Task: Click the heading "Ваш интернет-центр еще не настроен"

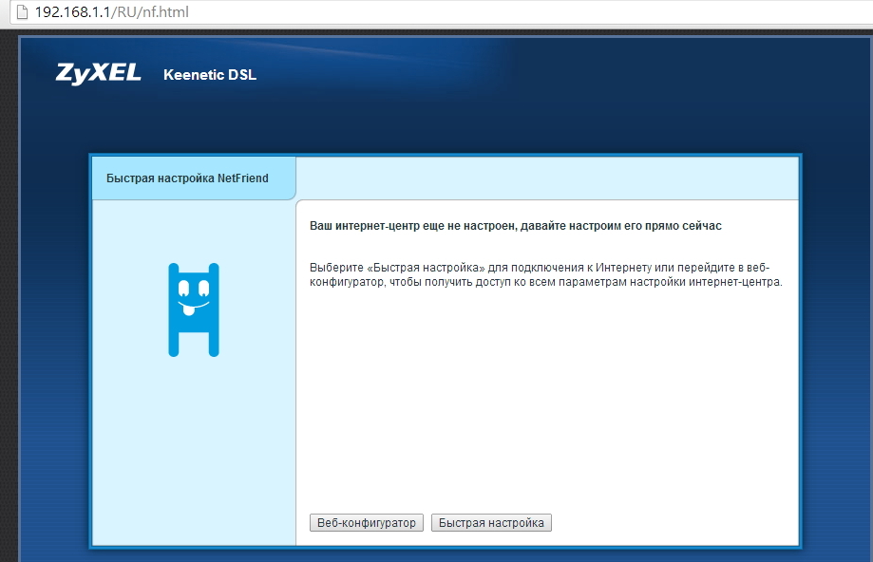Action: click(516, 227)
